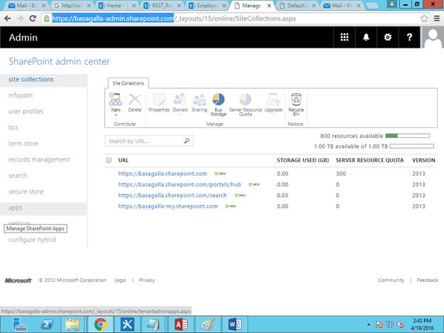This screenshot has width=444, height=333.
Task: Open File Explorer folder in taskbar
Action: point(73,324)
